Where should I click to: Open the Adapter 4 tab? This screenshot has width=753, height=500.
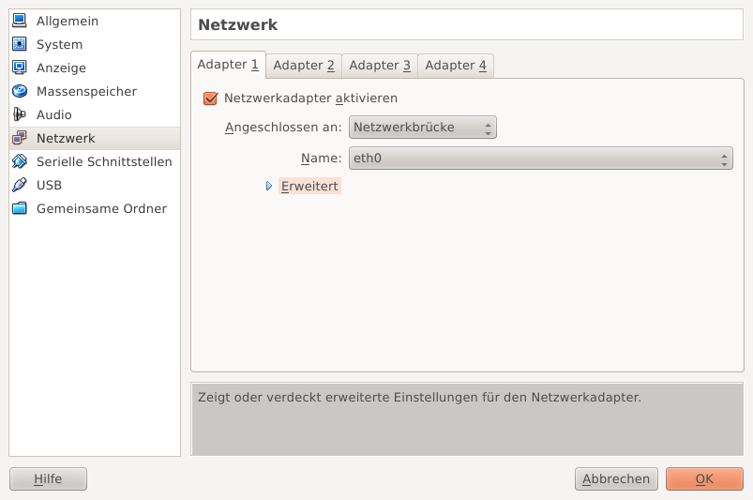tap(456, 66)
